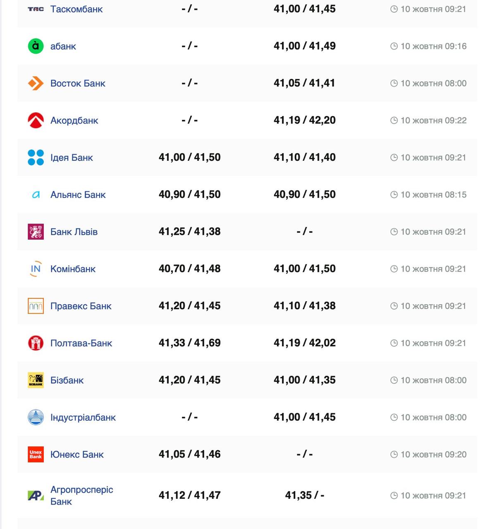Click the Комінбанк IN logo icon
The image size is (482, 529).
pyautogui.click(x=36, y=269)
